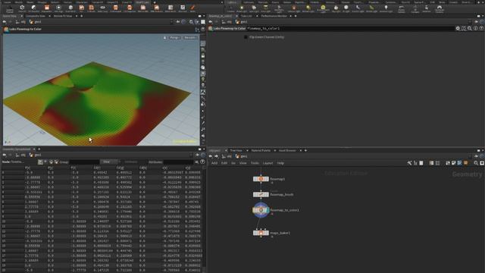485x273 pixels.
Task: Switch to the Asset Browser tab
Action: 287,150
